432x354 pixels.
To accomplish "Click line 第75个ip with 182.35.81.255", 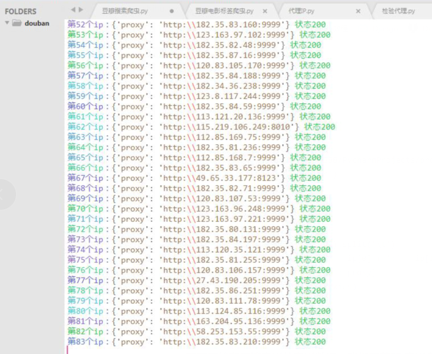I will (x=196, y=260).
